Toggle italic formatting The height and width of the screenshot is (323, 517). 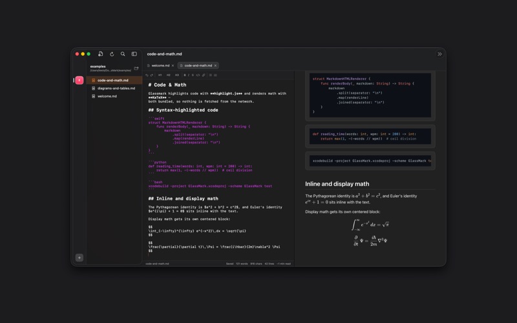189,75
